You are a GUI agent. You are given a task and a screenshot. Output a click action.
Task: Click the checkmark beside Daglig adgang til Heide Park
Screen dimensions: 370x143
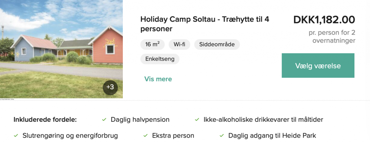click(221, 136)
